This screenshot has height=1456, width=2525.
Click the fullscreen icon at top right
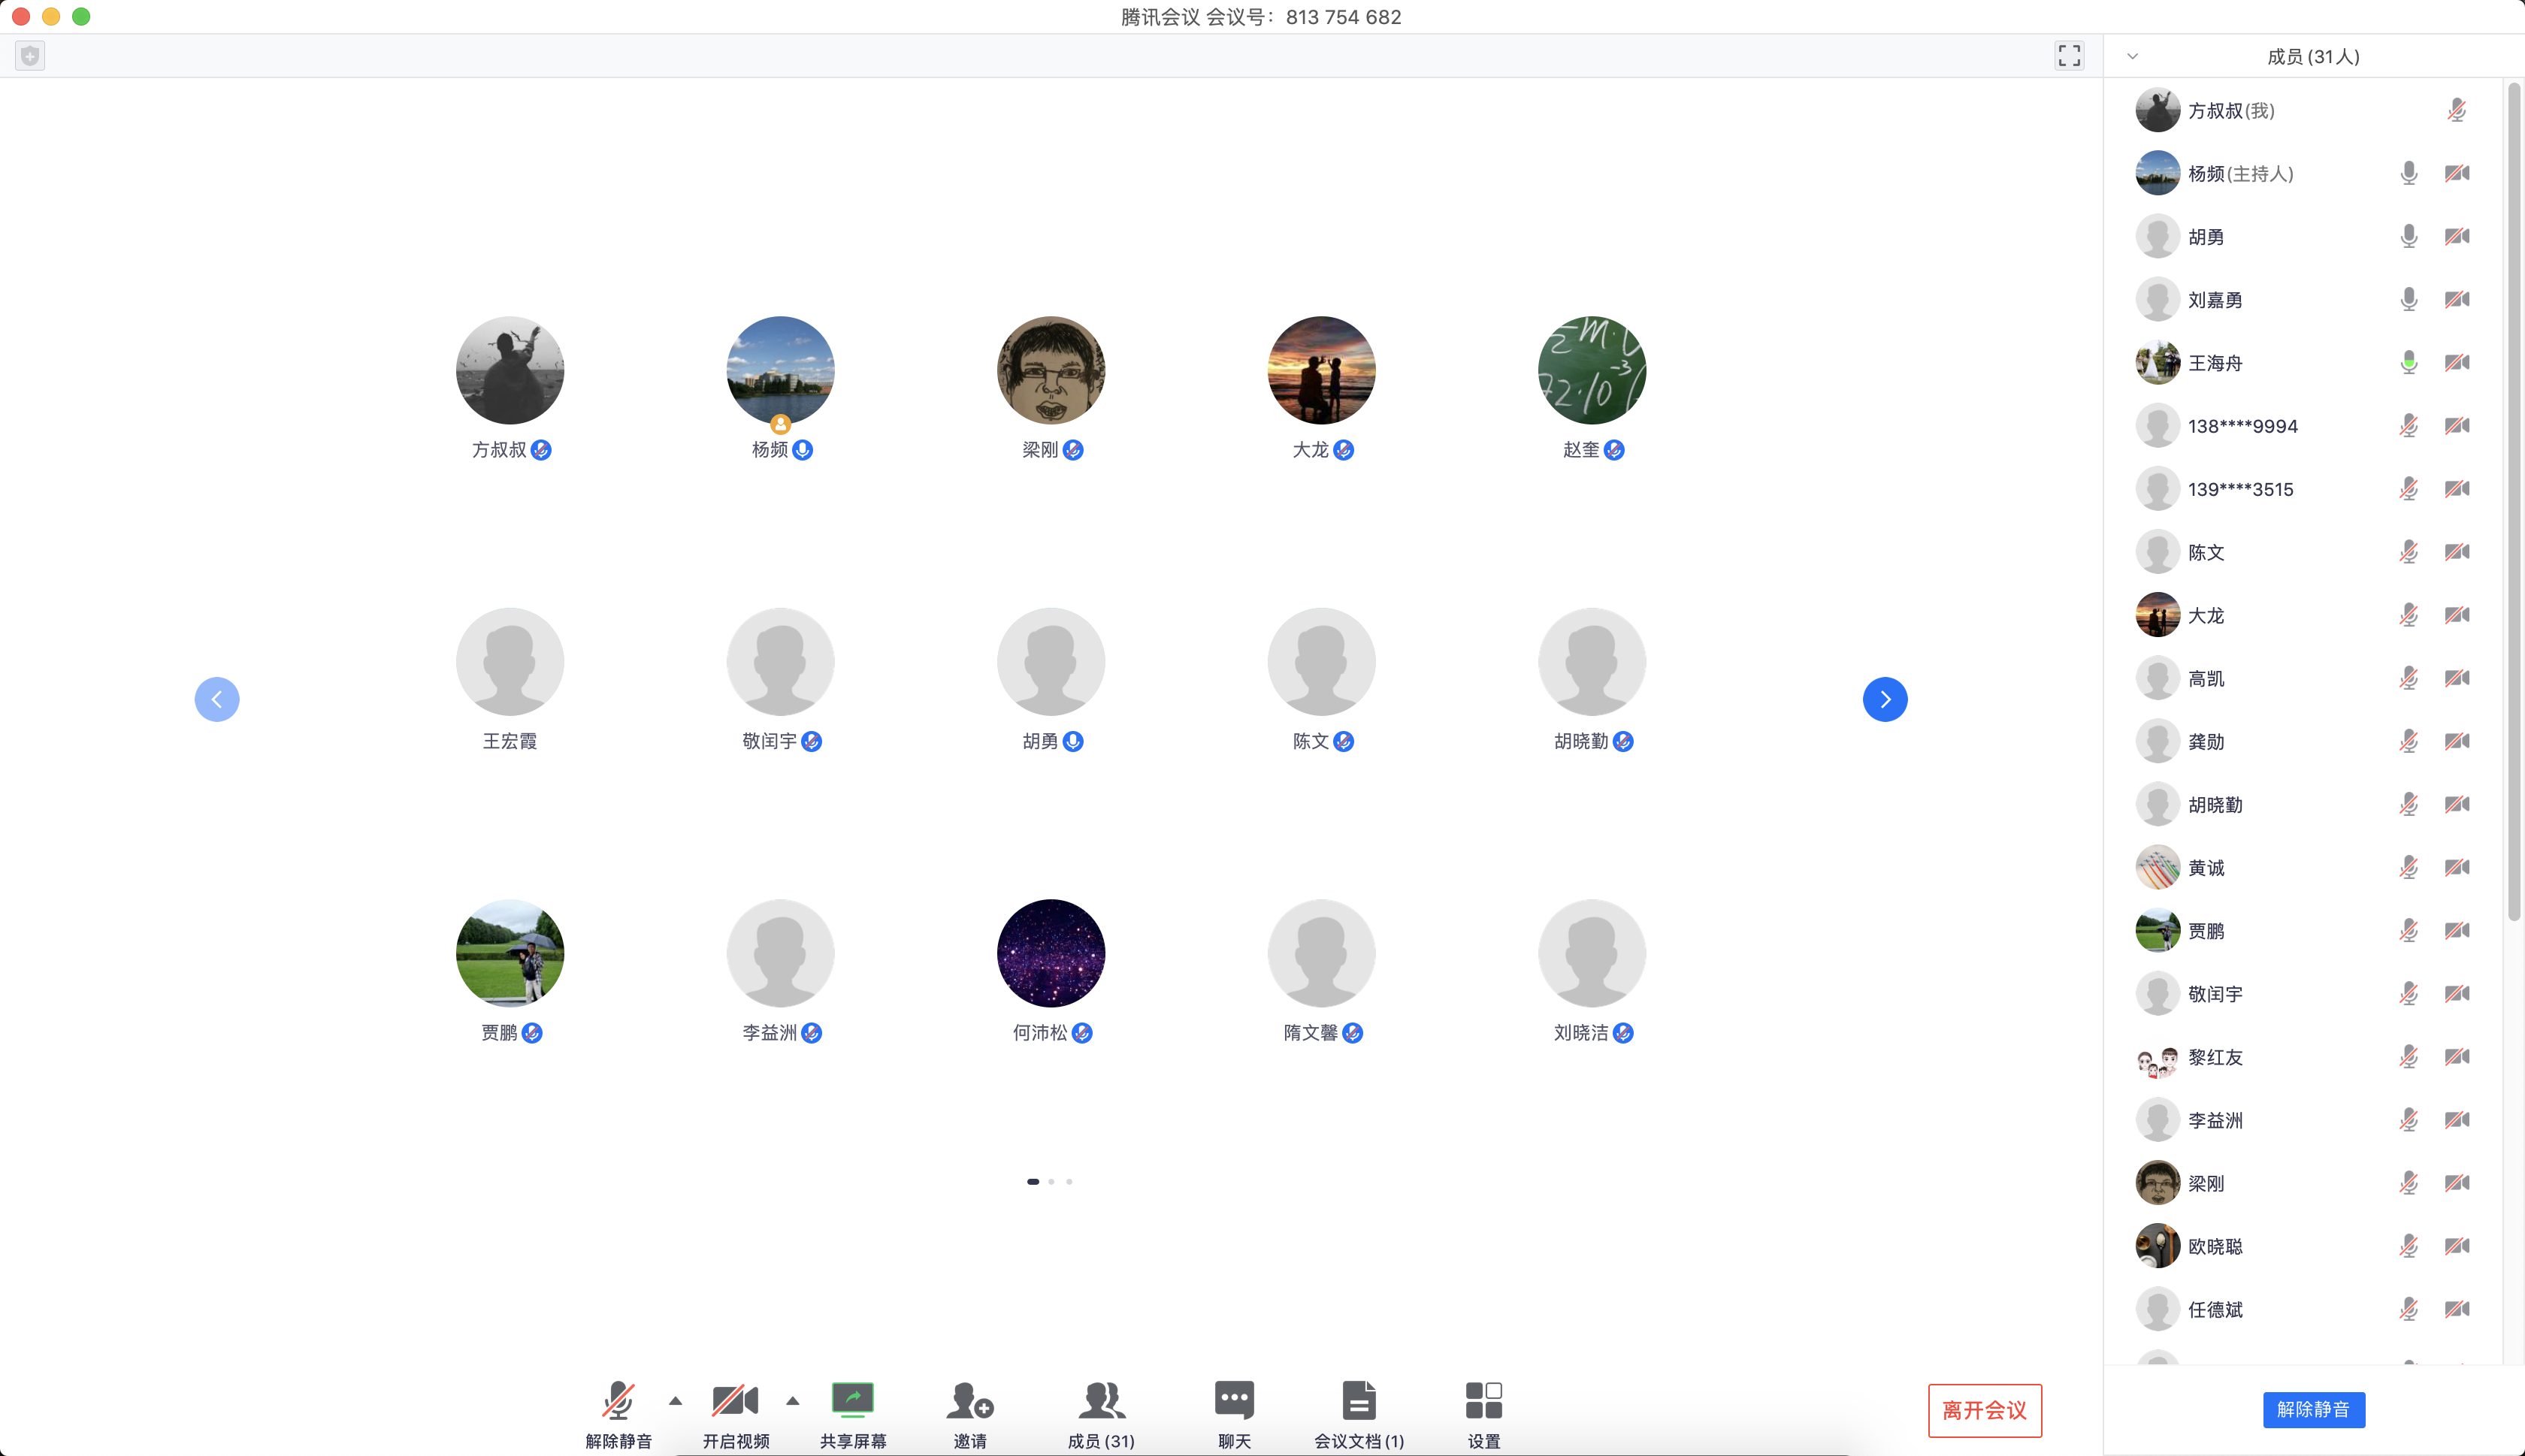[2069, 56]
